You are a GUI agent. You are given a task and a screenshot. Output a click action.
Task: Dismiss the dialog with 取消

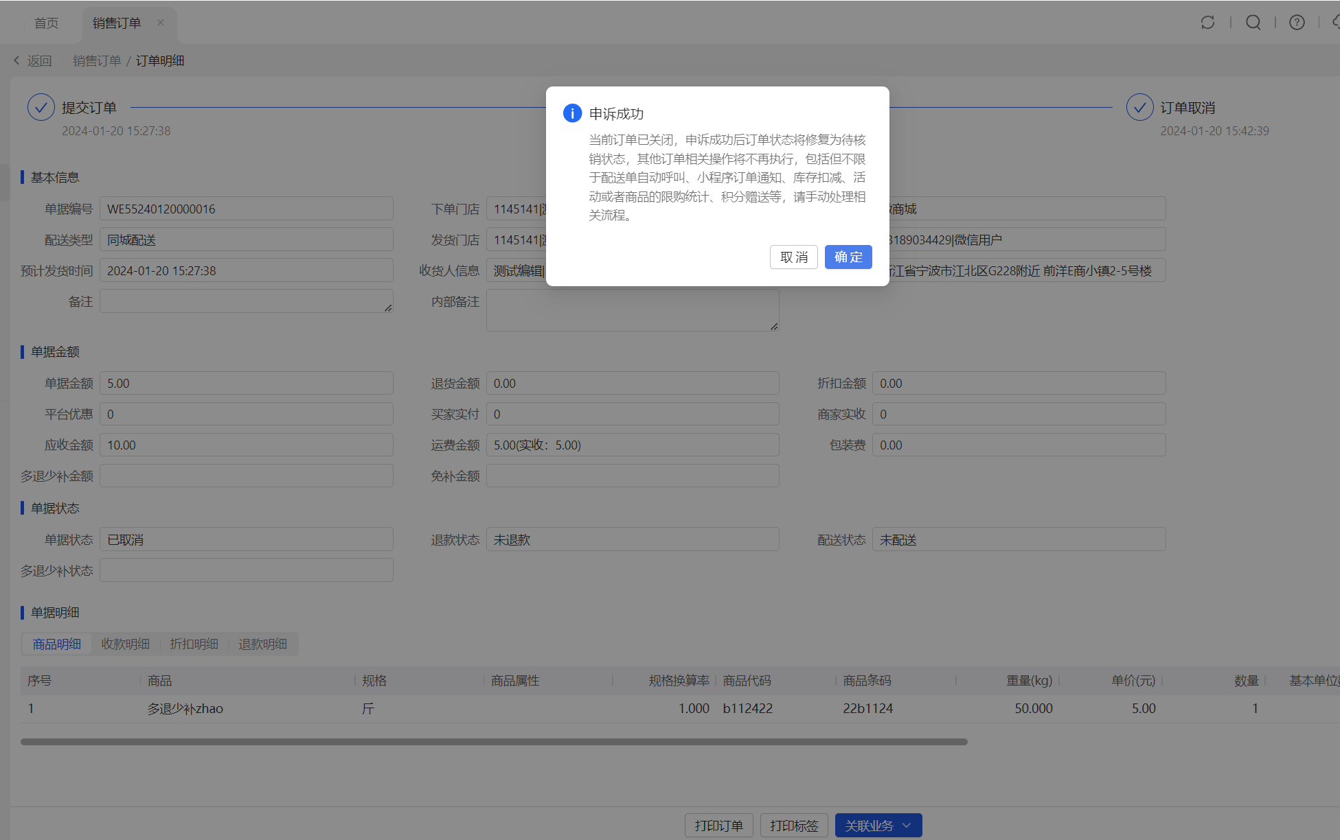[x=794, y=257]
